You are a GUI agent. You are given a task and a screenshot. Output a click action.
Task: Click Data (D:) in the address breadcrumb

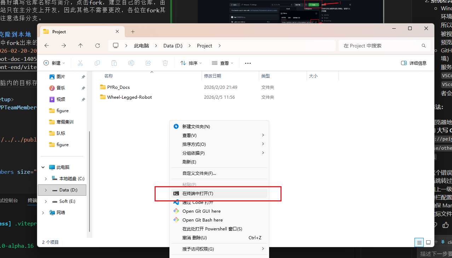tap(173, 46)
